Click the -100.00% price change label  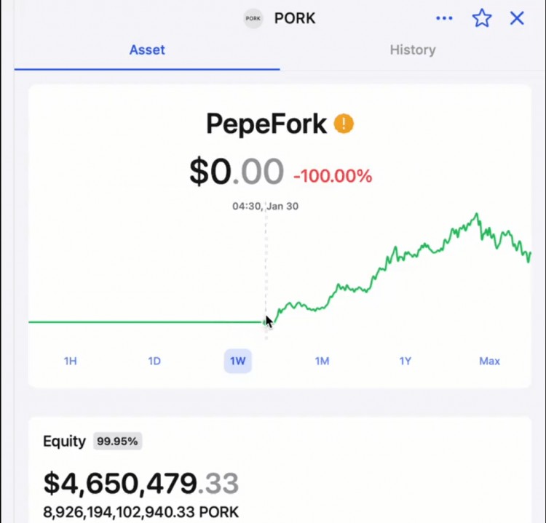[x=333, y=176]
